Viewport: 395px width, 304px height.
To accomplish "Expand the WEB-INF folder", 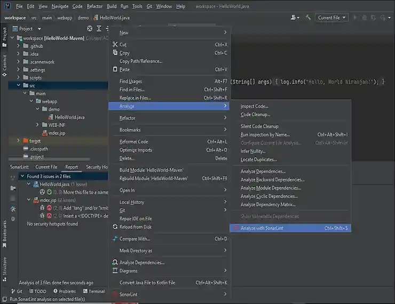I will 37,125.
